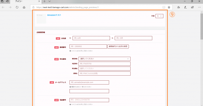Expand the 数量 quantity dropdown

point(159,16)
